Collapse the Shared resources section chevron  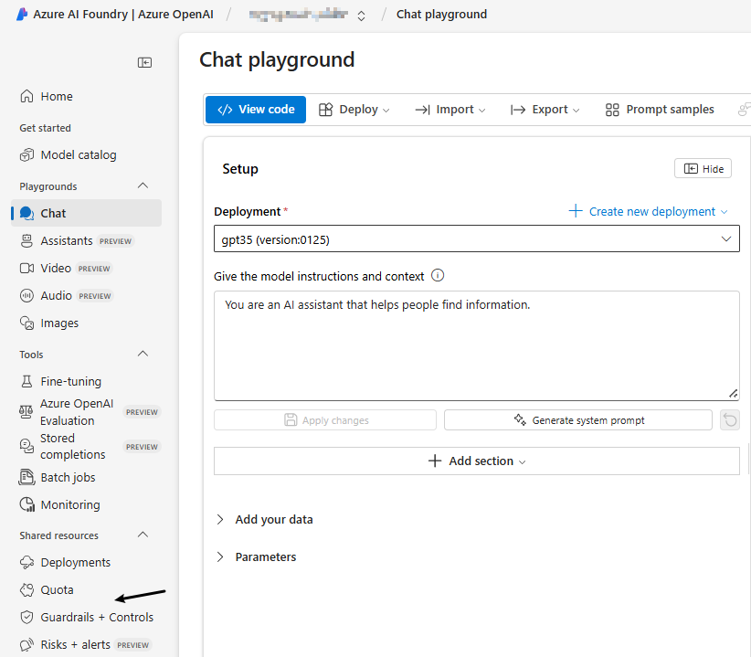tap(143, 535)
